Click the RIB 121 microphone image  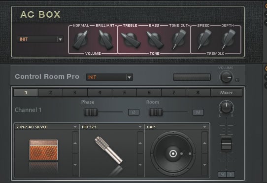click(108, 150)
